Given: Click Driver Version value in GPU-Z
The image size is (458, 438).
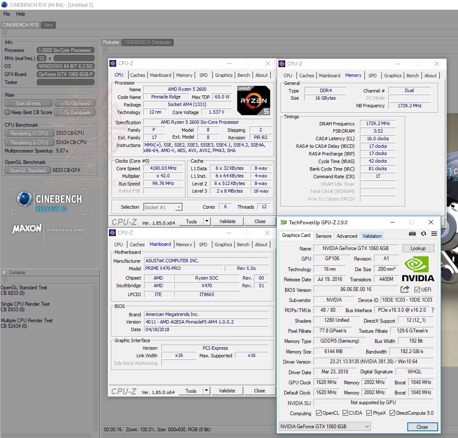Looking at the screenshot, I should pyautogui.click(x=373, y=362).
